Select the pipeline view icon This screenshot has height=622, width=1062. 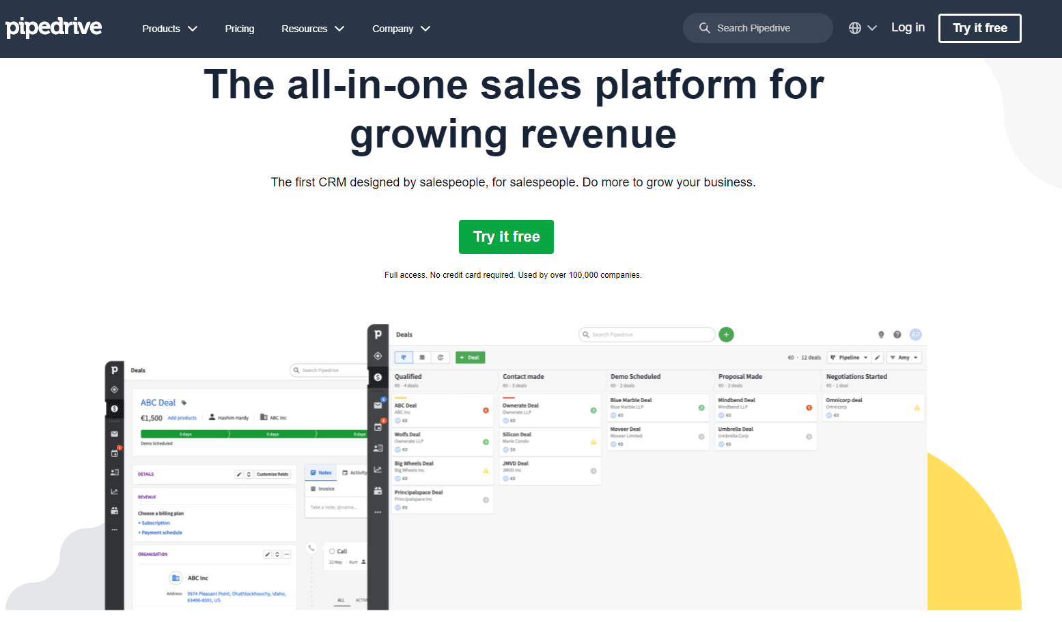point(404,357)
